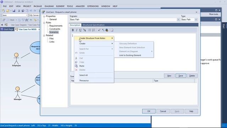Open the DIAGRAM menu
The image size is (227, 128).
(49, 6)
